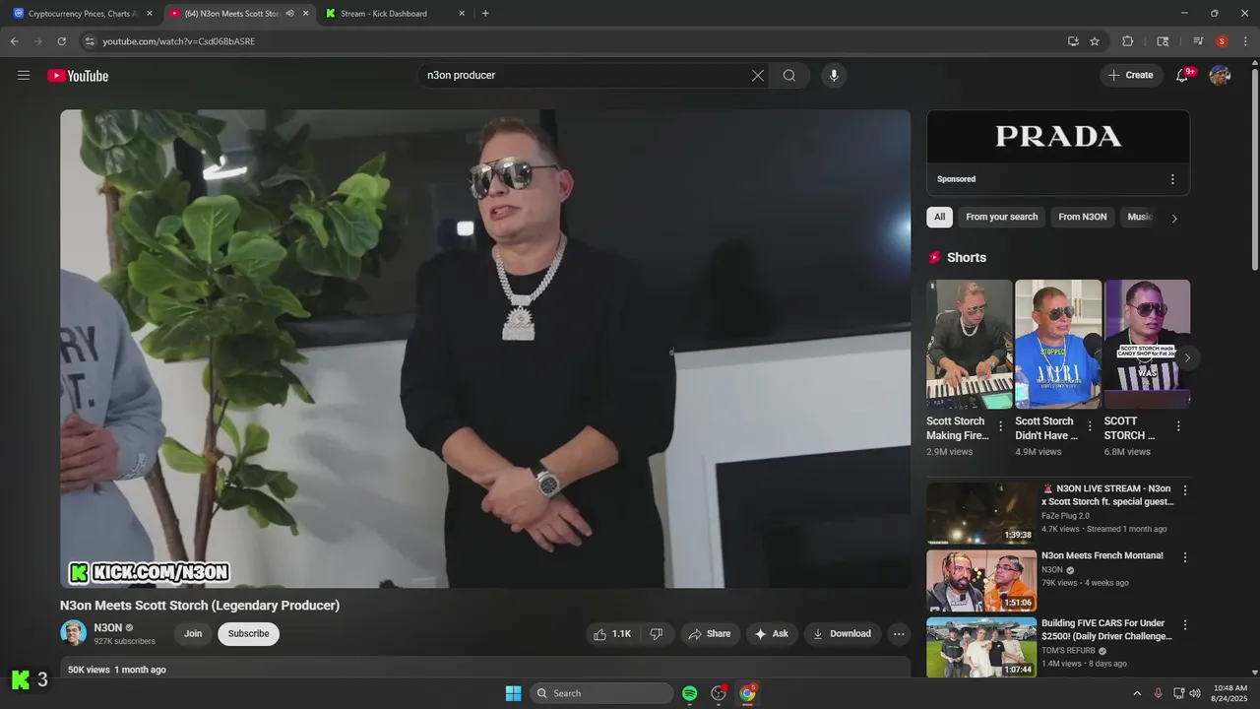Pause the video by clicking player
1260x709 pixels.
click(485, 349)
